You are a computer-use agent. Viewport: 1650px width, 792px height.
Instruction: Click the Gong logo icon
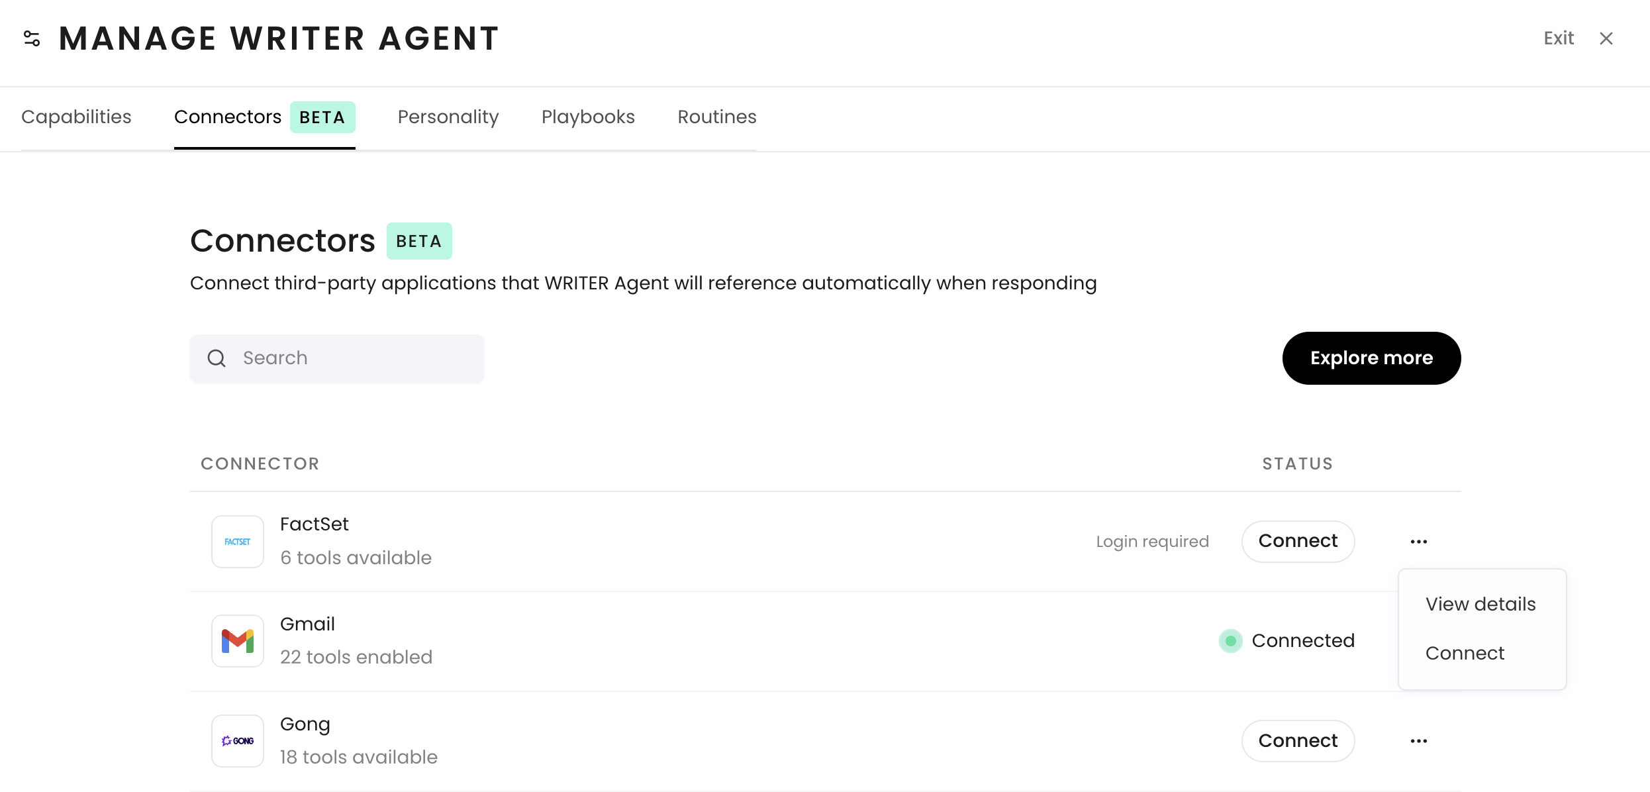238,741
